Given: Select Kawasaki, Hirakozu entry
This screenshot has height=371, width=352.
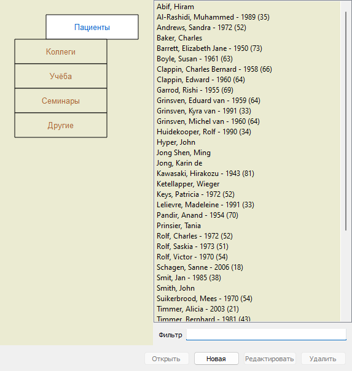Looking at the screenshot, I should [x=248, y=174].
